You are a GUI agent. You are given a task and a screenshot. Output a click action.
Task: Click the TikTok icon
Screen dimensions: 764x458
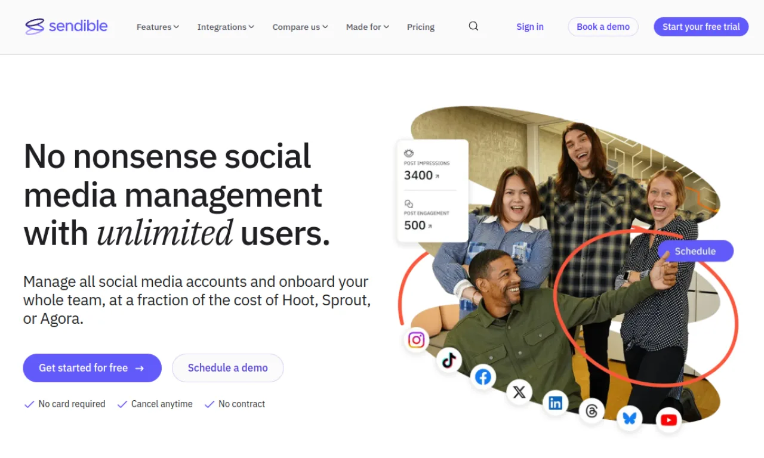(x=449, y=360)
